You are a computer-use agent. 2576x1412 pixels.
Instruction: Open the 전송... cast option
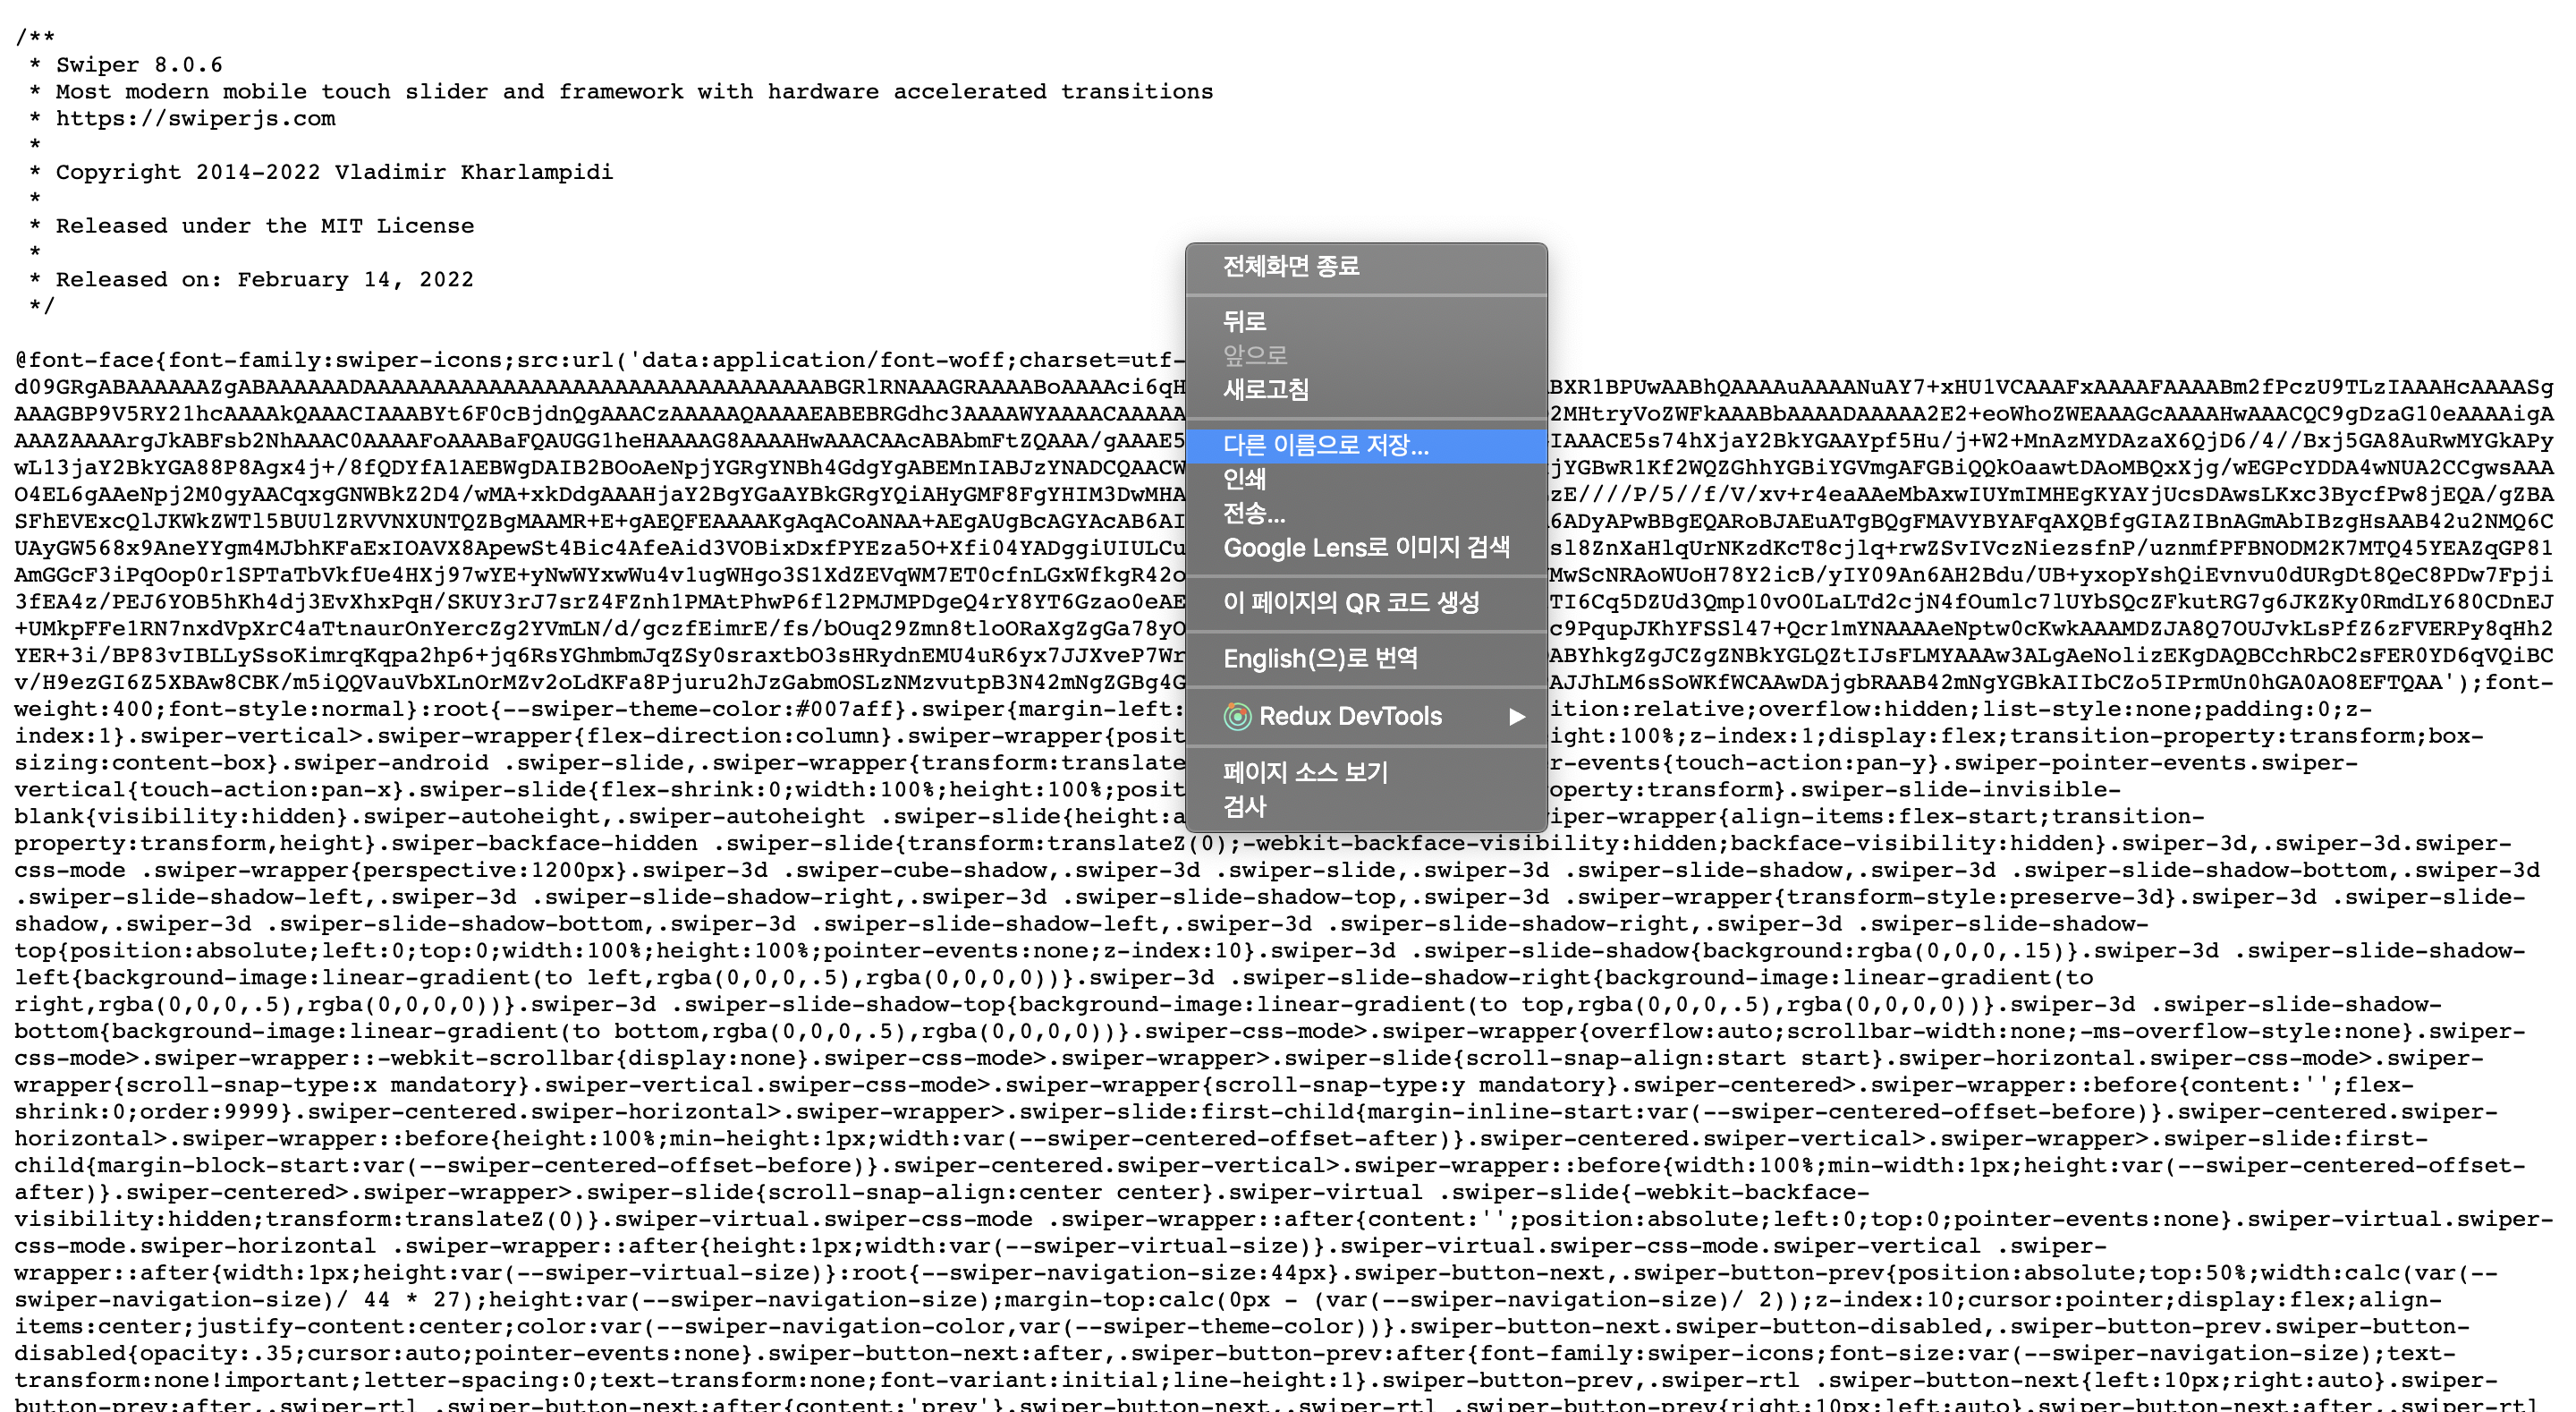click(x=1253, y=514)
